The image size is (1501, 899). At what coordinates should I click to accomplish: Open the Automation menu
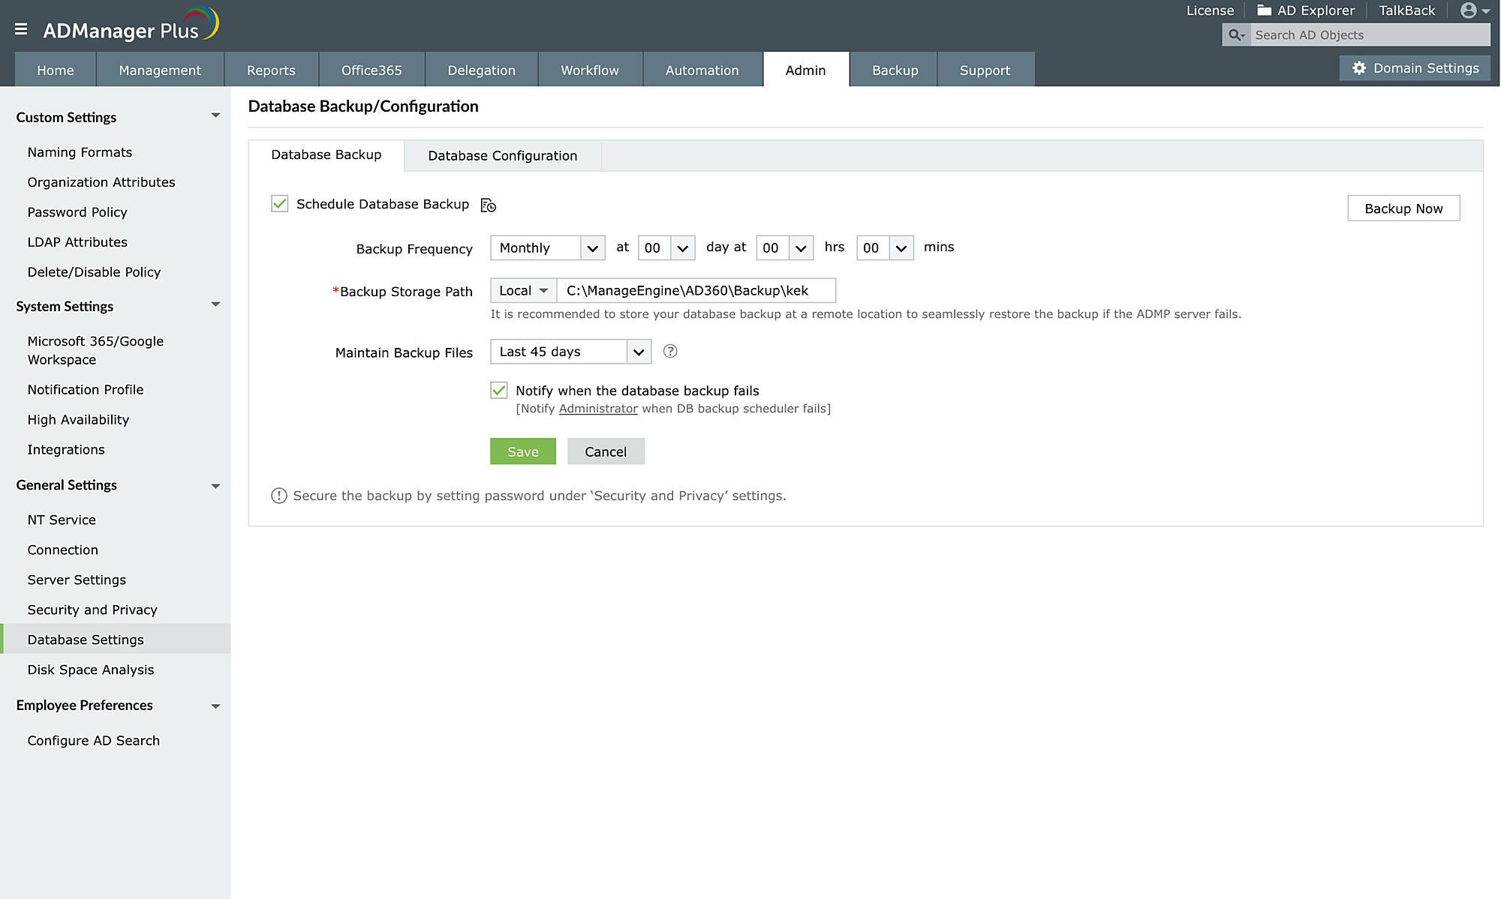tap(702, 69)
